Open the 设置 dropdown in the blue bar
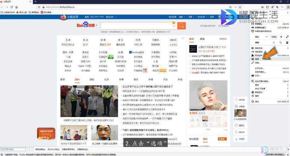290x156 pixels. pos(191,17)
